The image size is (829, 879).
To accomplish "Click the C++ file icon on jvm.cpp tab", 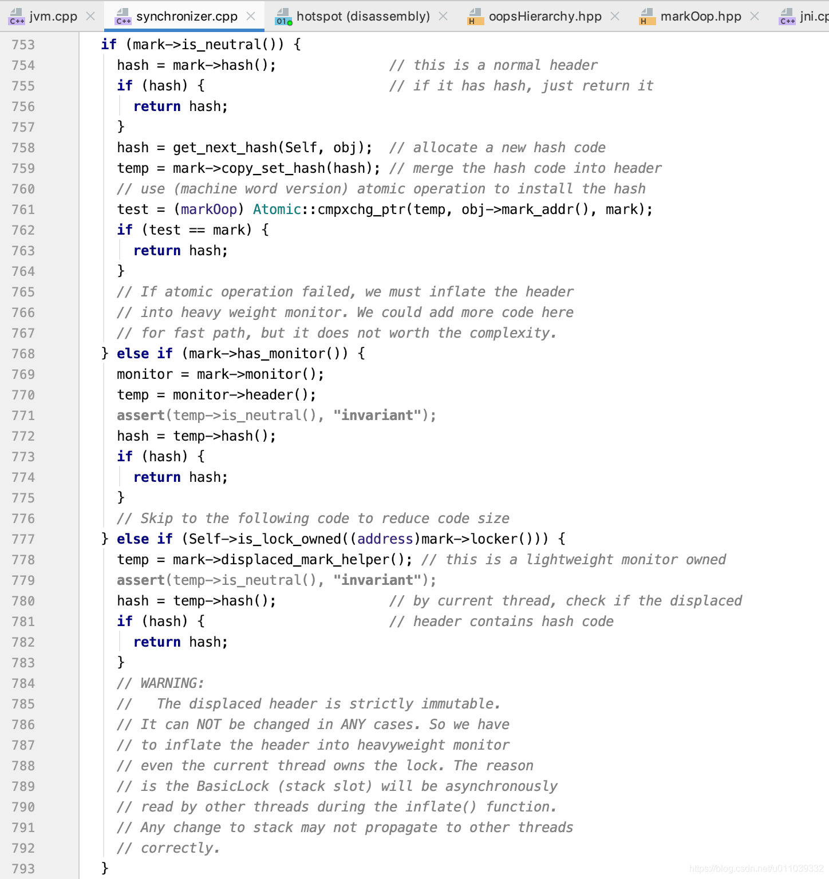I will 15,17.
